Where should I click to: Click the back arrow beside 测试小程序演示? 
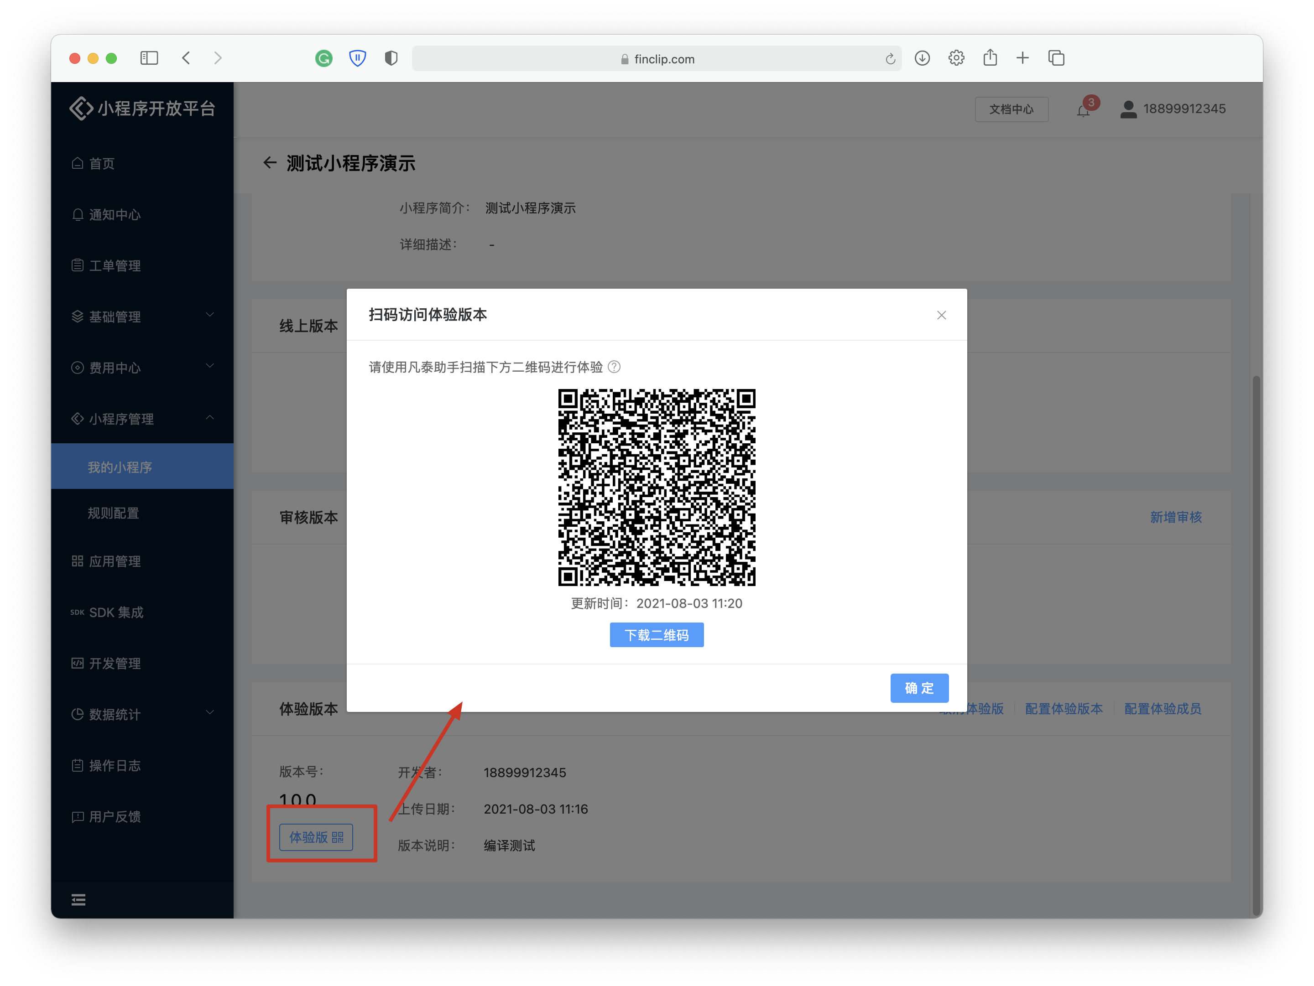pos(270,163)
